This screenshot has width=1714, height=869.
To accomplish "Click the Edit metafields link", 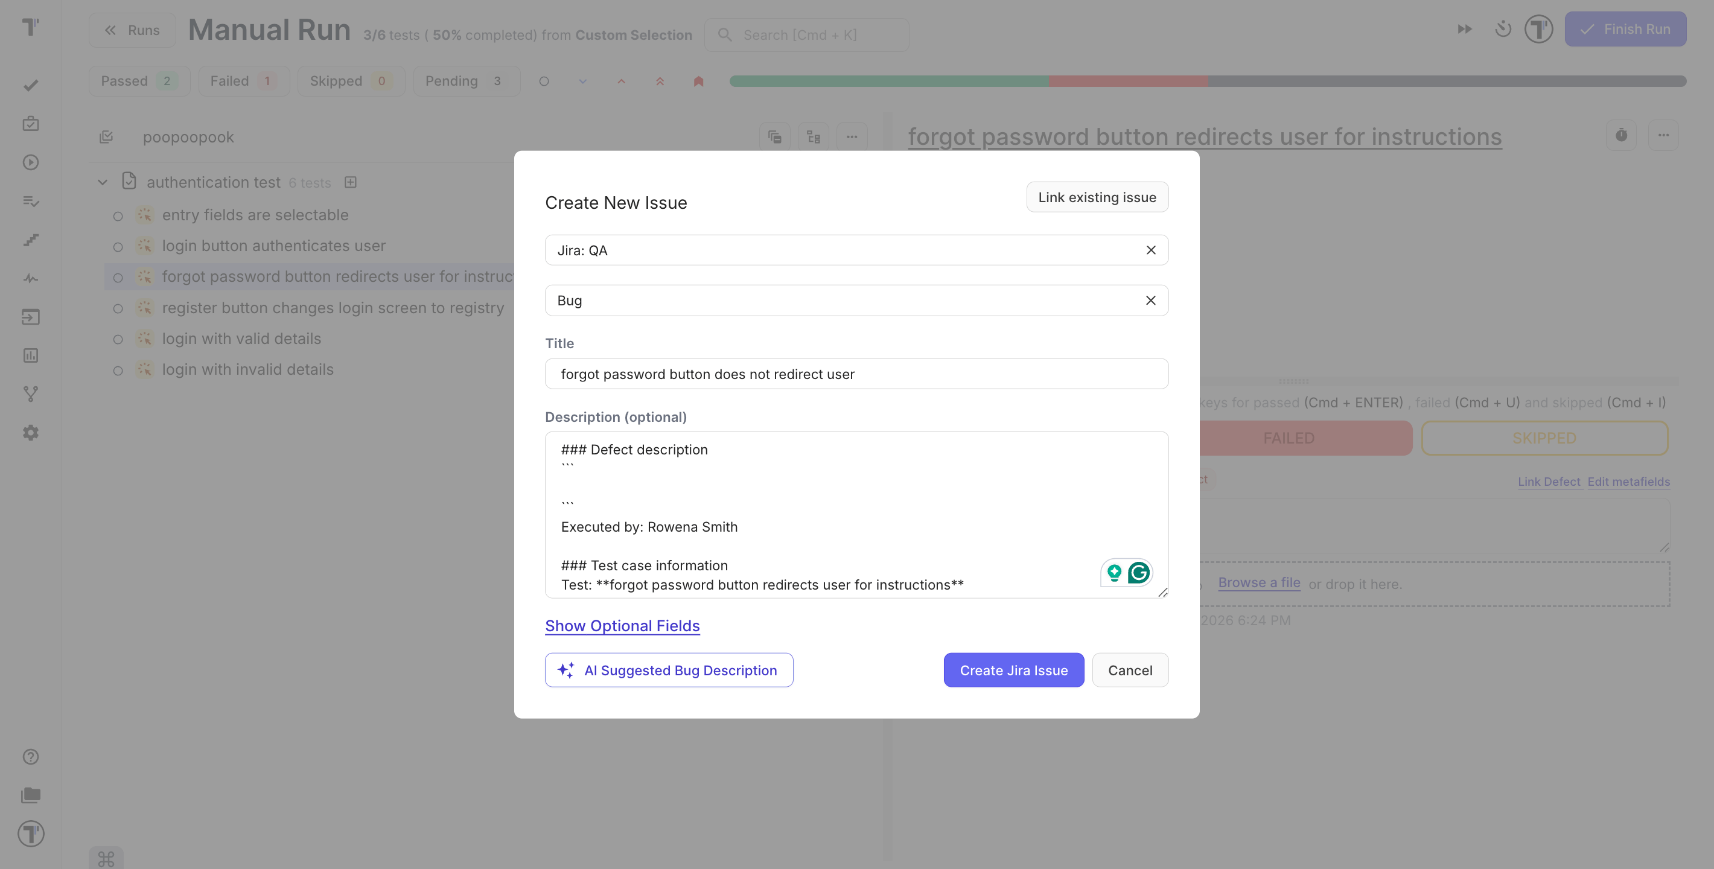I will point(1628,481).
